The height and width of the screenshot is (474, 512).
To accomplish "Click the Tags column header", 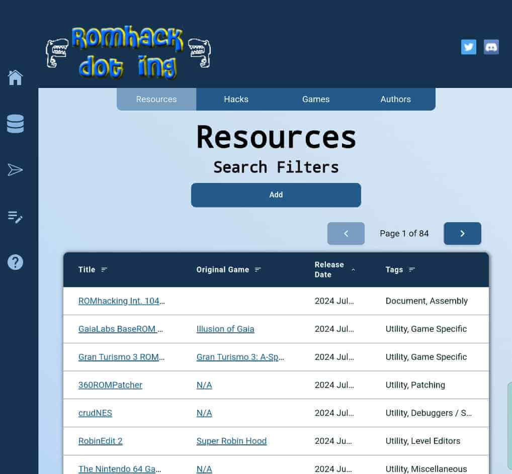I will pos(394,269).
